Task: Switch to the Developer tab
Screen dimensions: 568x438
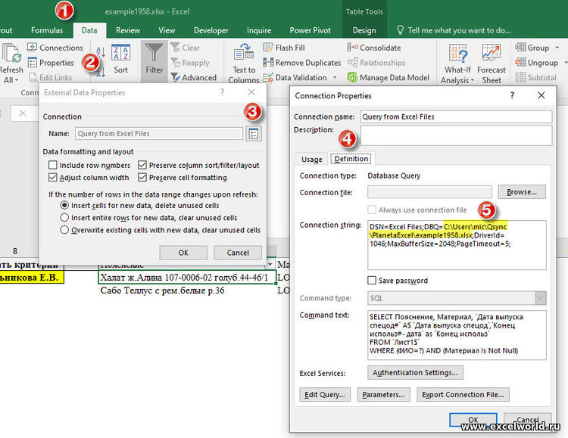Action: 211,30
